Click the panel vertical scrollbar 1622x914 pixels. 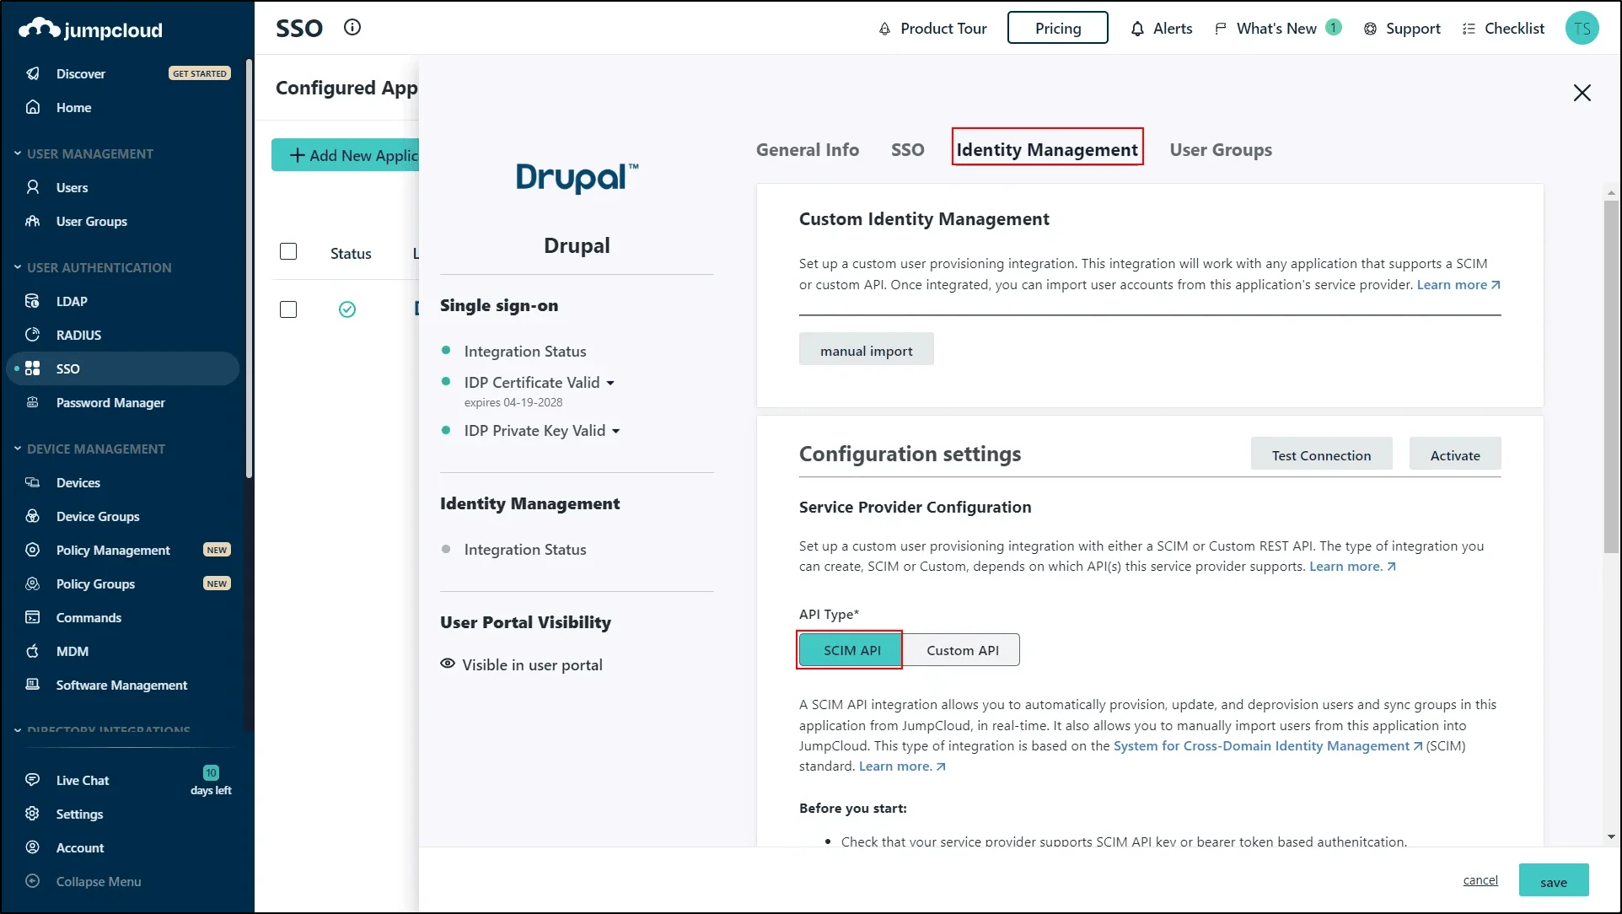click(x=1610, y=376)
